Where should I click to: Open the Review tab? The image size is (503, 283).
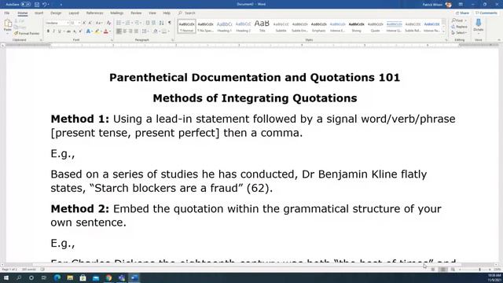point(136,13)
